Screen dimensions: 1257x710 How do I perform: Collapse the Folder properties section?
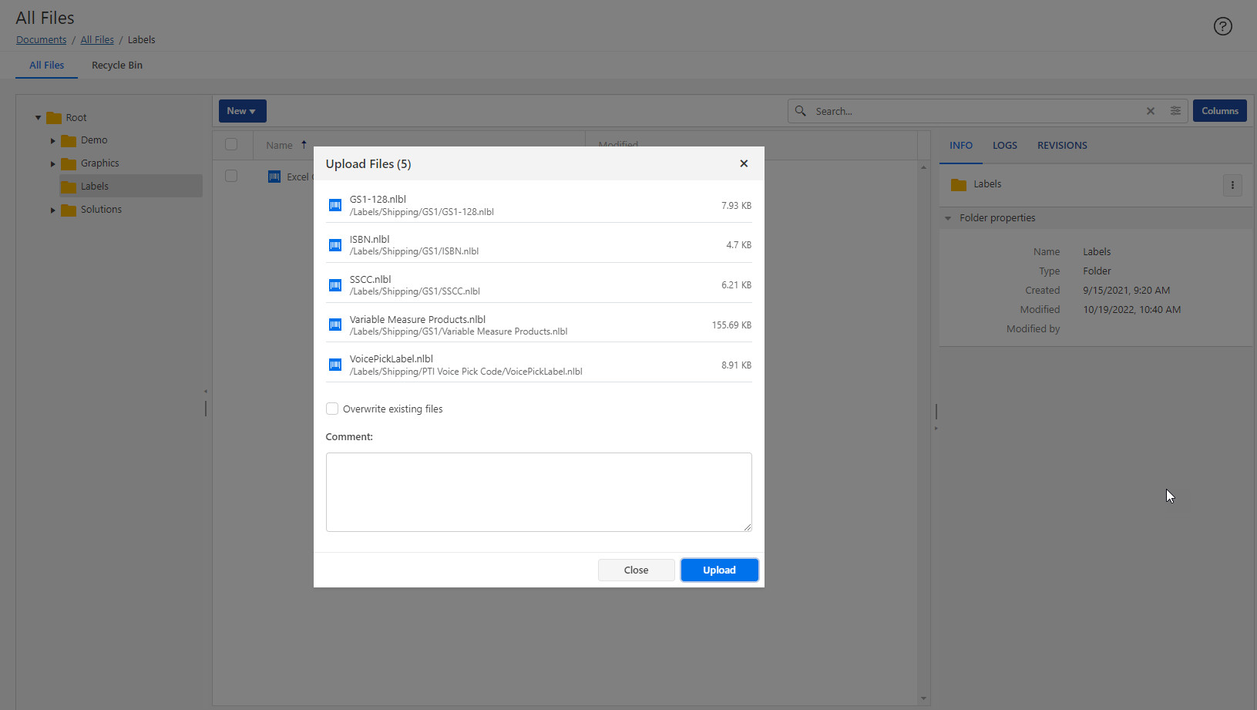tap(948, 218)
